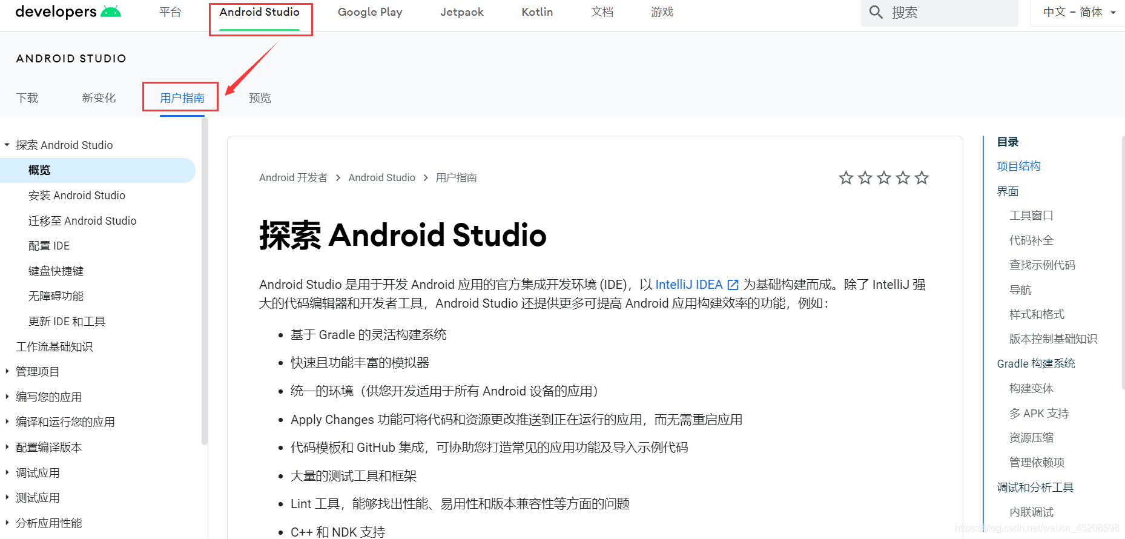
Task: Open 键盘快捷键 sidebar item
Action: click(x=56, y=271)
